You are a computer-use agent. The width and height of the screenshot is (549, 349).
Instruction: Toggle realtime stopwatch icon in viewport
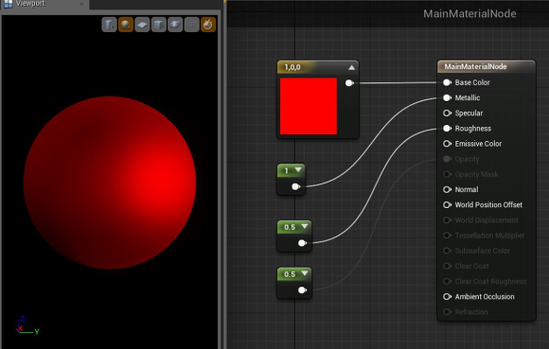pyautogui.click(x=208, y=25)
